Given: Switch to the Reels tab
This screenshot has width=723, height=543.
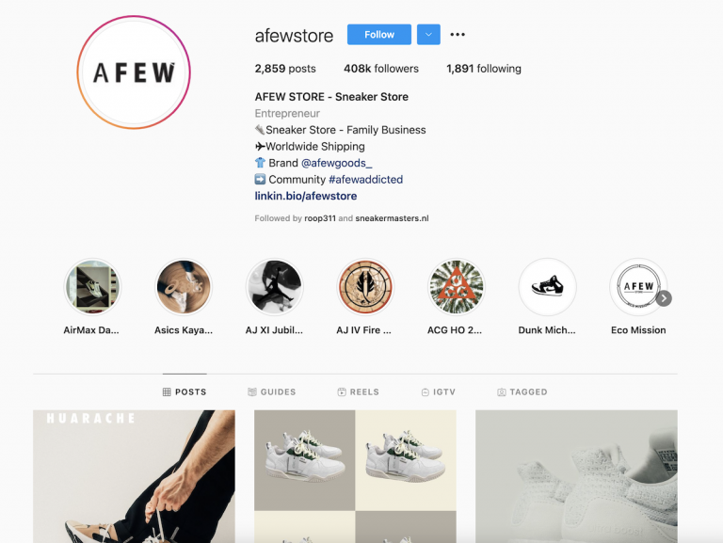Looking at the screenshot, I should coord(359,391).
